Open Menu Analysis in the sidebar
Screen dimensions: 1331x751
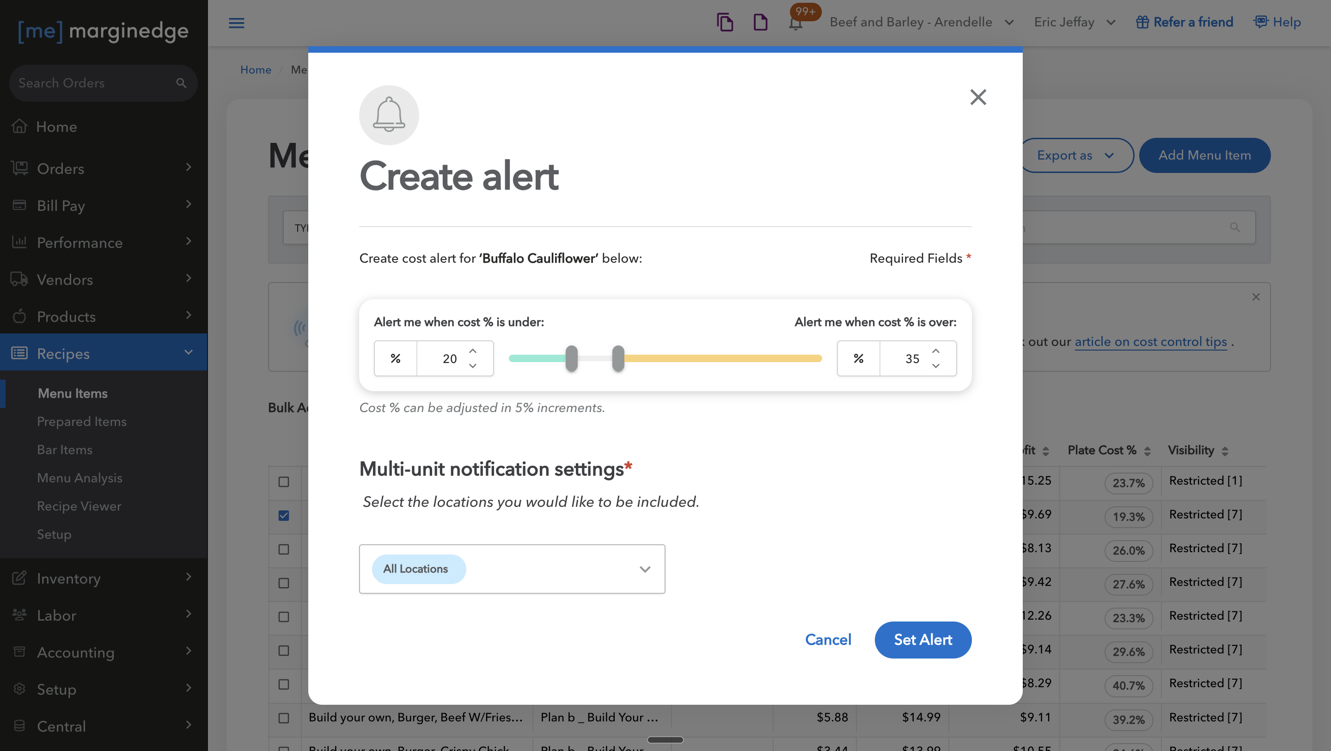[79, 478]
